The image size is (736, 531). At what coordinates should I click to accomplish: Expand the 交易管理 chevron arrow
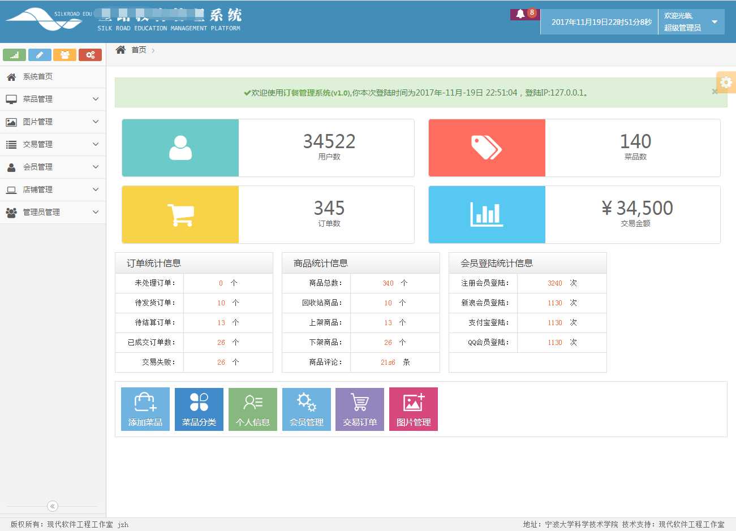tap(96, 144)
